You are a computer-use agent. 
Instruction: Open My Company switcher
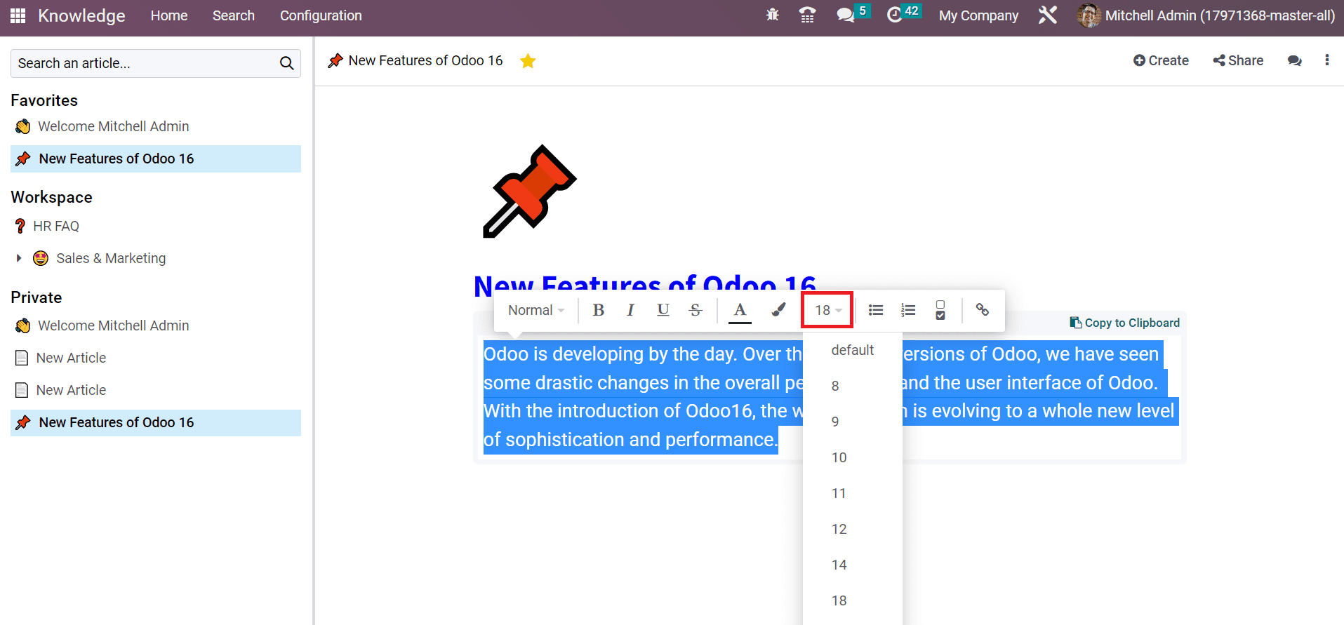coord(978,15)
